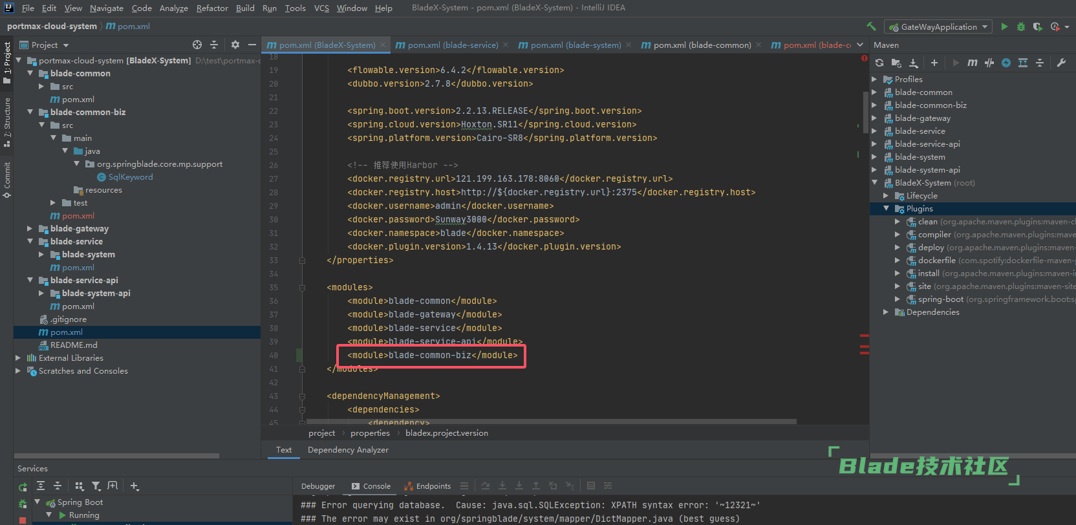Collapse all in the Maven panel
Screen dimensions: 1076x525
coord(1040,63)
